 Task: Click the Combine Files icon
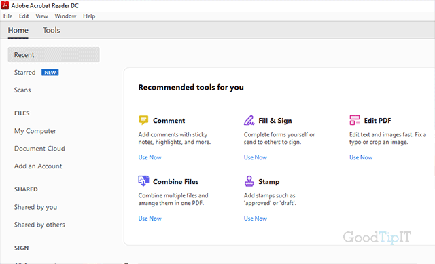click(143, 181)
